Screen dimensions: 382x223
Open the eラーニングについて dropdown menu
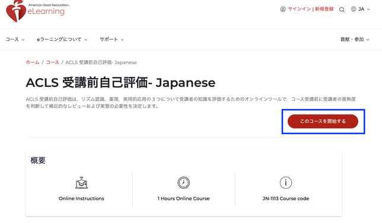[x=62, y=40]
